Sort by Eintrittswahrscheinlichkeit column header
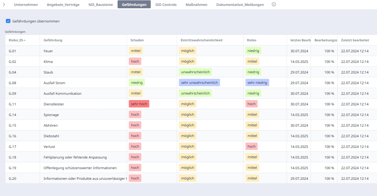This screenshot has height=196, width=377. [201, 40]
